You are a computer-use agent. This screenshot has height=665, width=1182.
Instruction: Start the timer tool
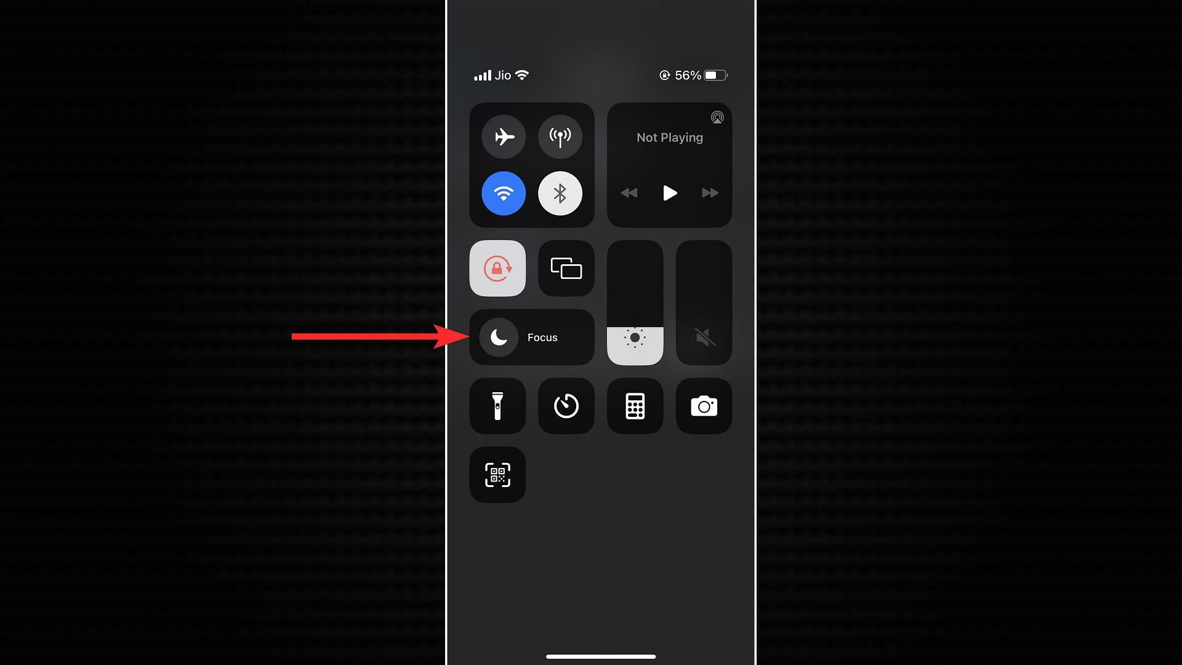click(566, 406)
